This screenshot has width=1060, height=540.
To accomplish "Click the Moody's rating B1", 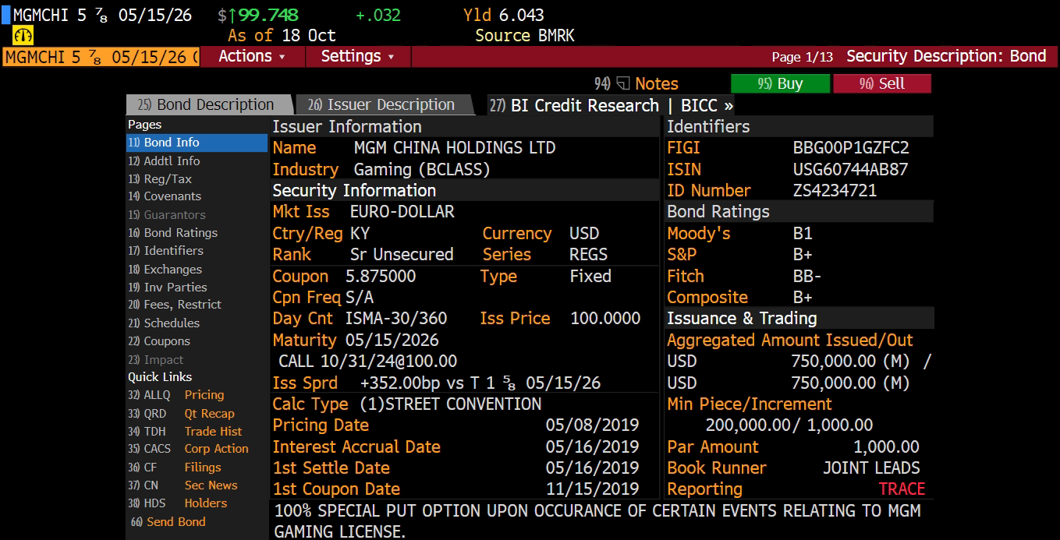I will click(x=803, y=233).
